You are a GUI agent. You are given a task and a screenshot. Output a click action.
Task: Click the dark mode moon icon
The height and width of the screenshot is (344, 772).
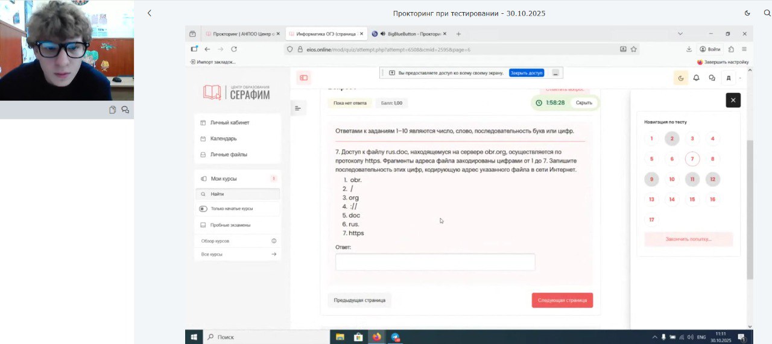[x=680, y=78]
